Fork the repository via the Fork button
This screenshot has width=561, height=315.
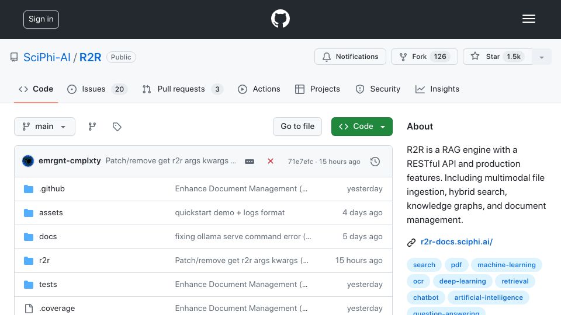click(x=424, y=57)
